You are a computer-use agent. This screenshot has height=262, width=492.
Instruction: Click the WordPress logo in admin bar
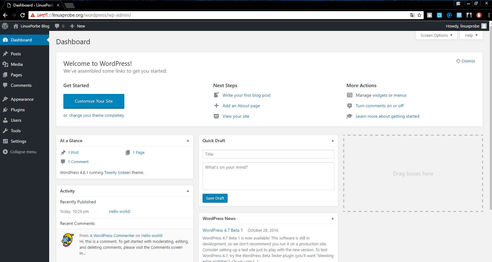pos(5,26)
